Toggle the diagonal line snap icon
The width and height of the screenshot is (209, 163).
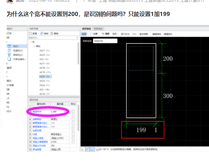click(87, 149)
